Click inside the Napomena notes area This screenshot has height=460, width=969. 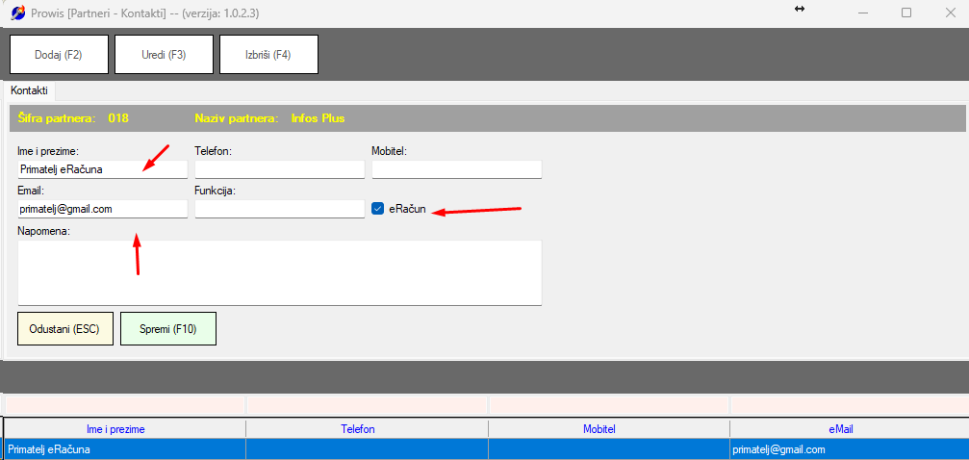coord(279,272)
